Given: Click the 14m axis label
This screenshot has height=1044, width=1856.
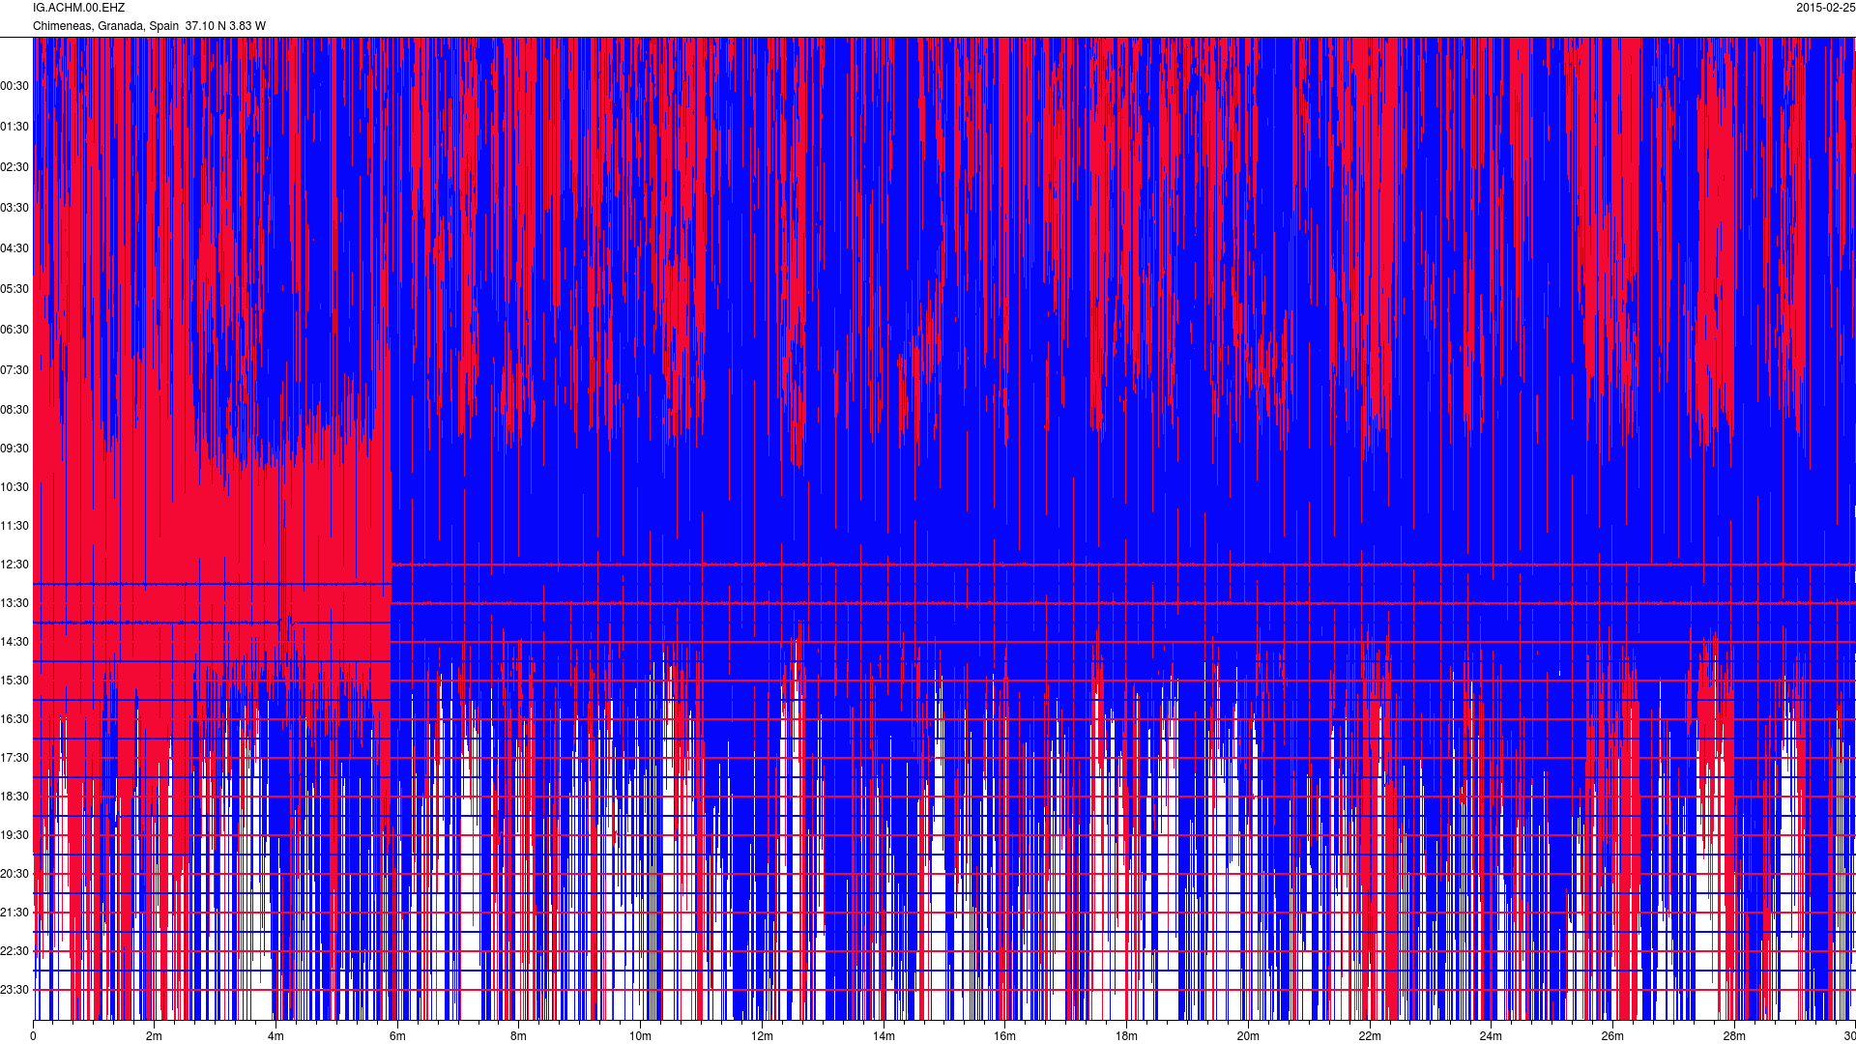Looking at the screenshot, I should pyautogui.click(x=884, y=1036).
